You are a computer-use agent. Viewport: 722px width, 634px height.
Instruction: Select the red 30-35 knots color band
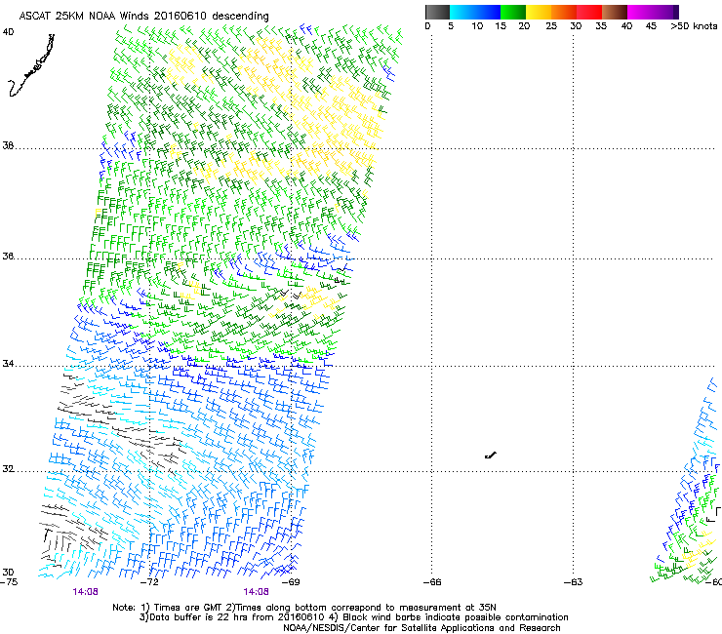pyautogui.click(x=589, y=12)
